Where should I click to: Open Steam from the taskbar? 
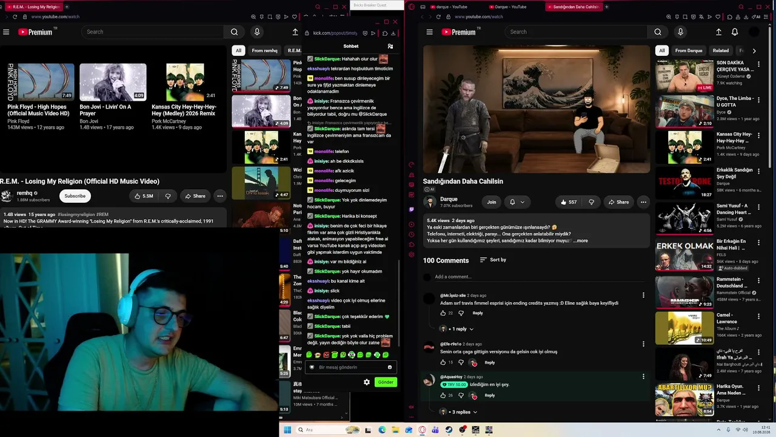tap(449, 430)
